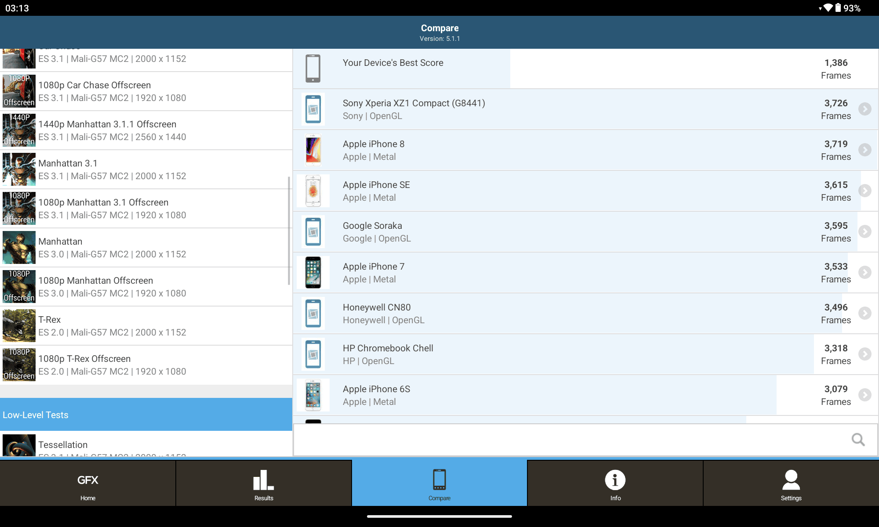Go to the Settings tab
Screen dimensions: 879x527
point(791,483)
